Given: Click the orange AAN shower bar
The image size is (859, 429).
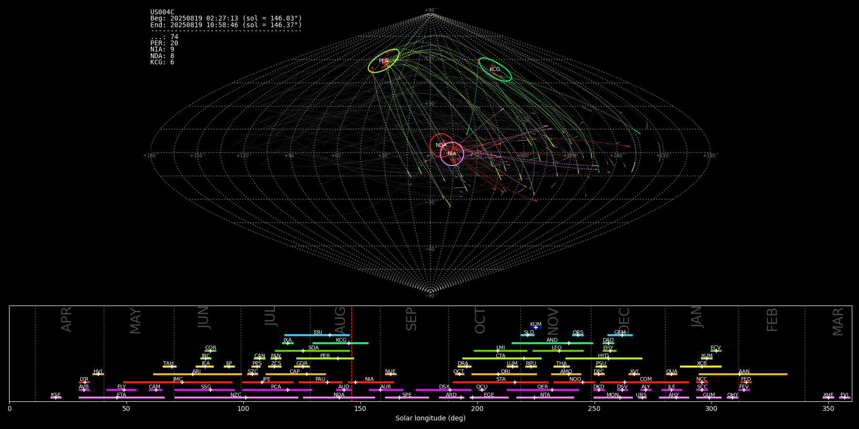Looking at the screenshot, I should tap(743, 374).
